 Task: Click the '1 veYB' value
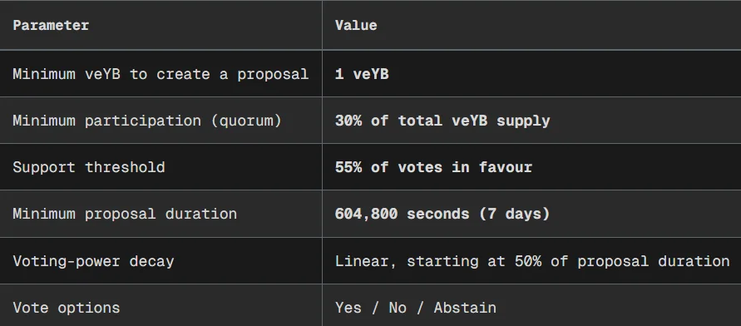pyautogui.click(x=362, y=74)
